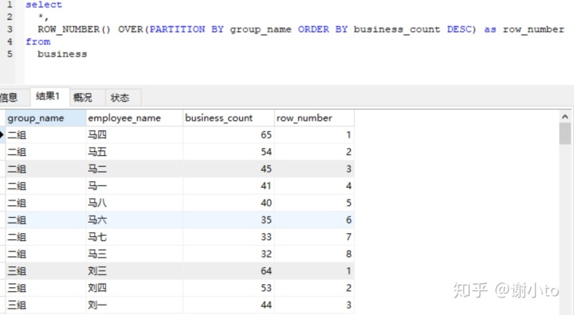Click the scroll up arrow of results grid
The height and width of the screenshot is (315, 574).
click(565, 117)
